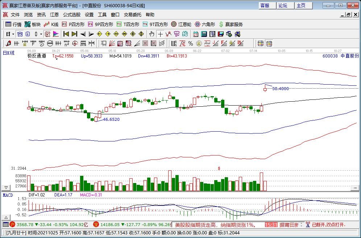Click yellow diamond horizontal-expand icon
The width and height of the screenshot is (361, 238).
coord(116,34)
